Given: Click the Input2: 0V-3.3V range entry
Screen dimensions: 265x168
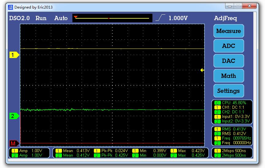Looking at the screenshot, I should 236,121.
